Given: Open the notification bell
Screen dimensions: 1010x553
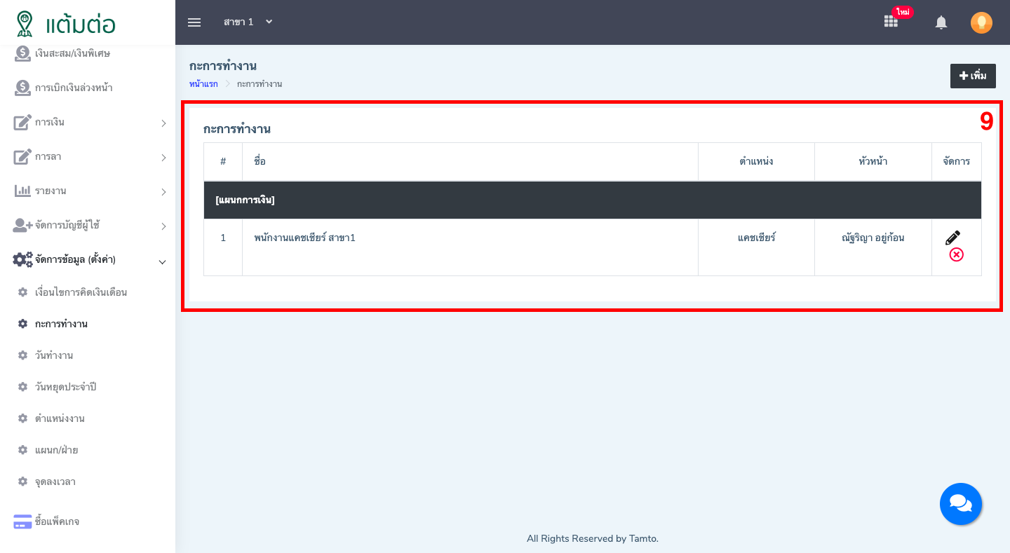Looking at the screenshot, I should 941,22.
